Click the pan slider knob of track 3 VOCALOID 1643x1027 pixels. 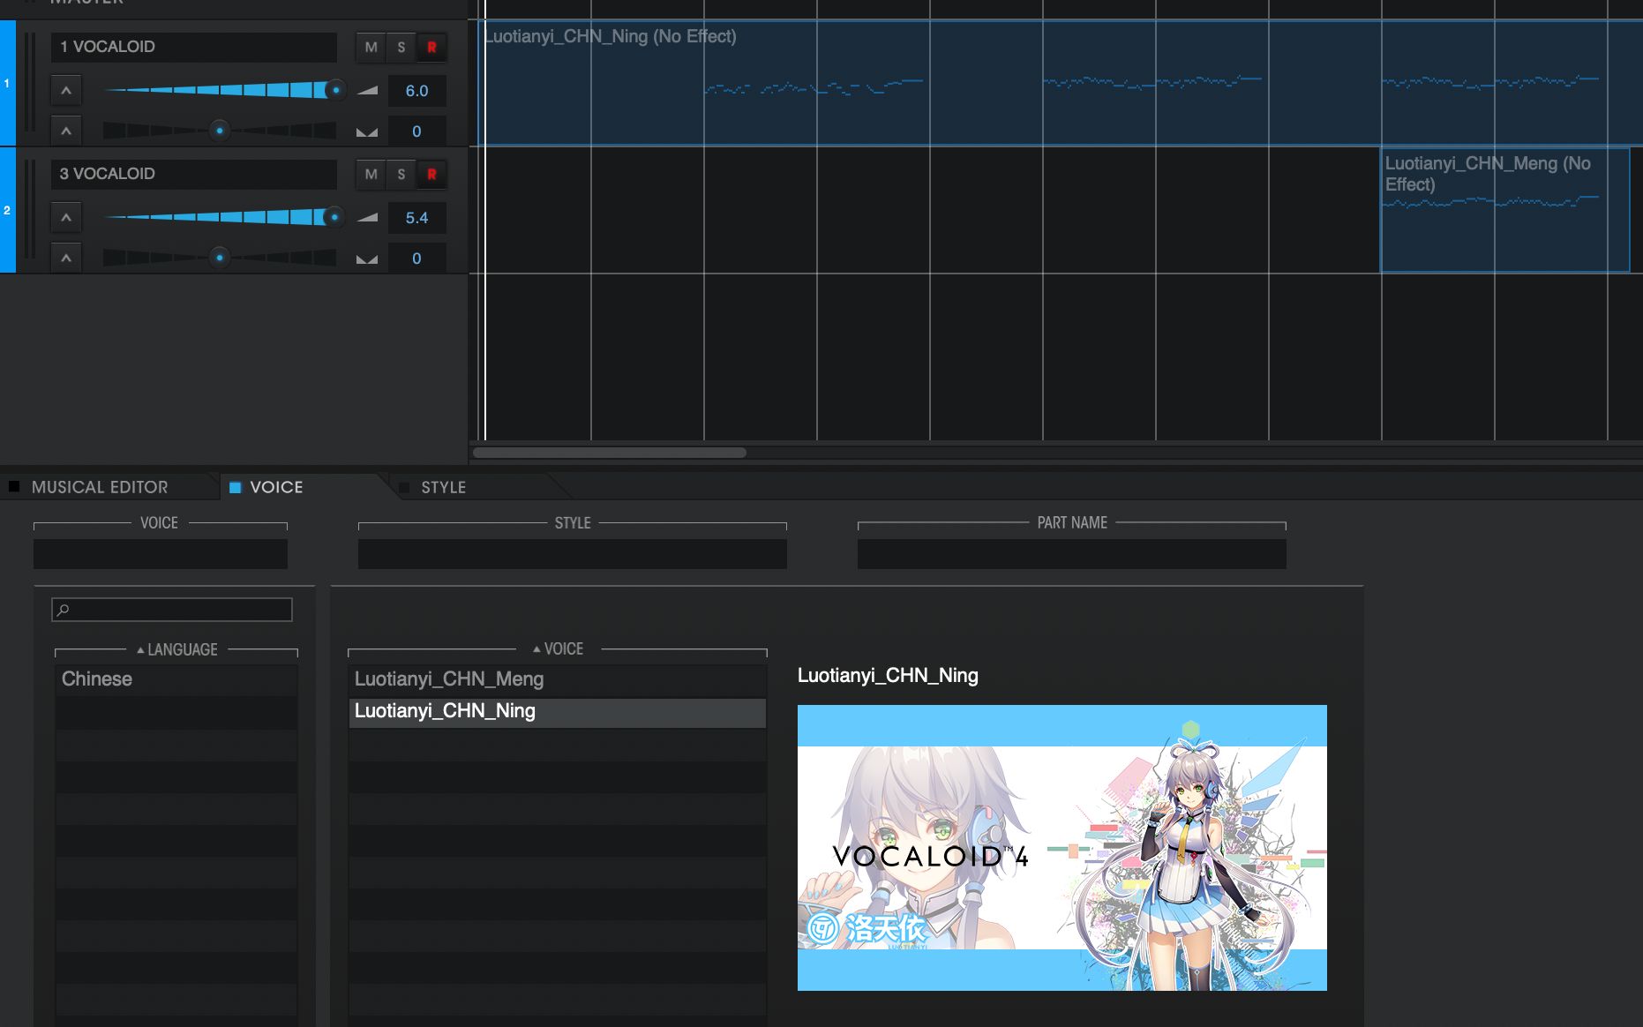220,258
